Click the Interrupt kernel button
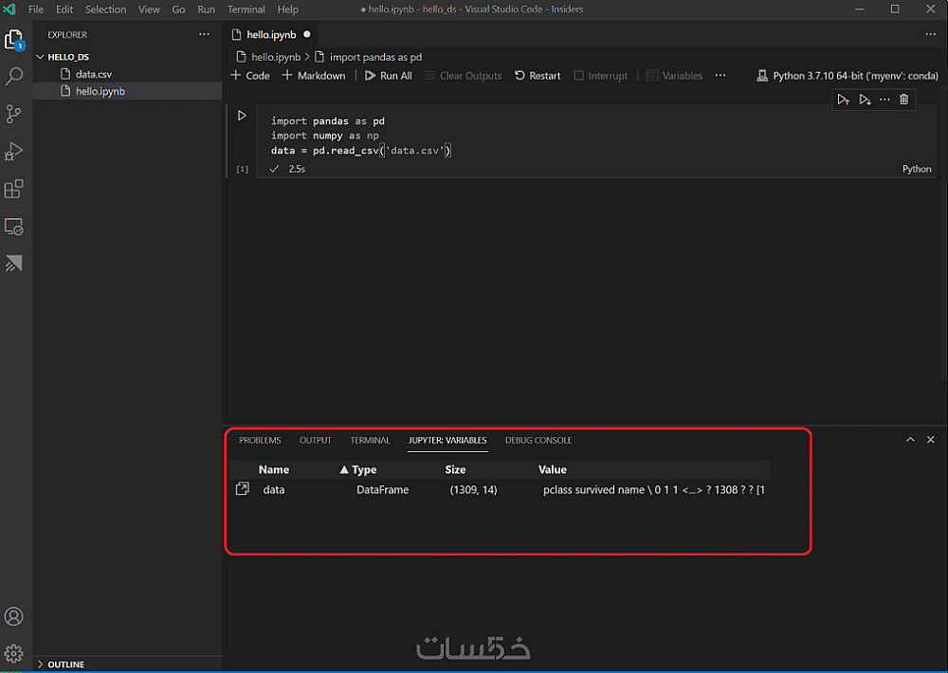Screen dimensions: 948x673 click(601, 76)
